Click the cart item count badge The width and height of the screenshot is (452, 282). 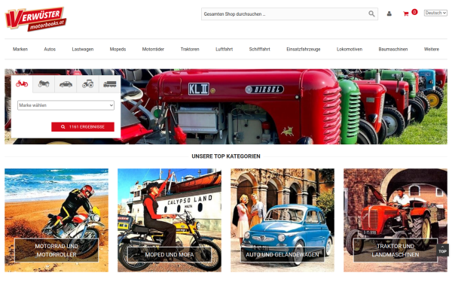point(414,12)
